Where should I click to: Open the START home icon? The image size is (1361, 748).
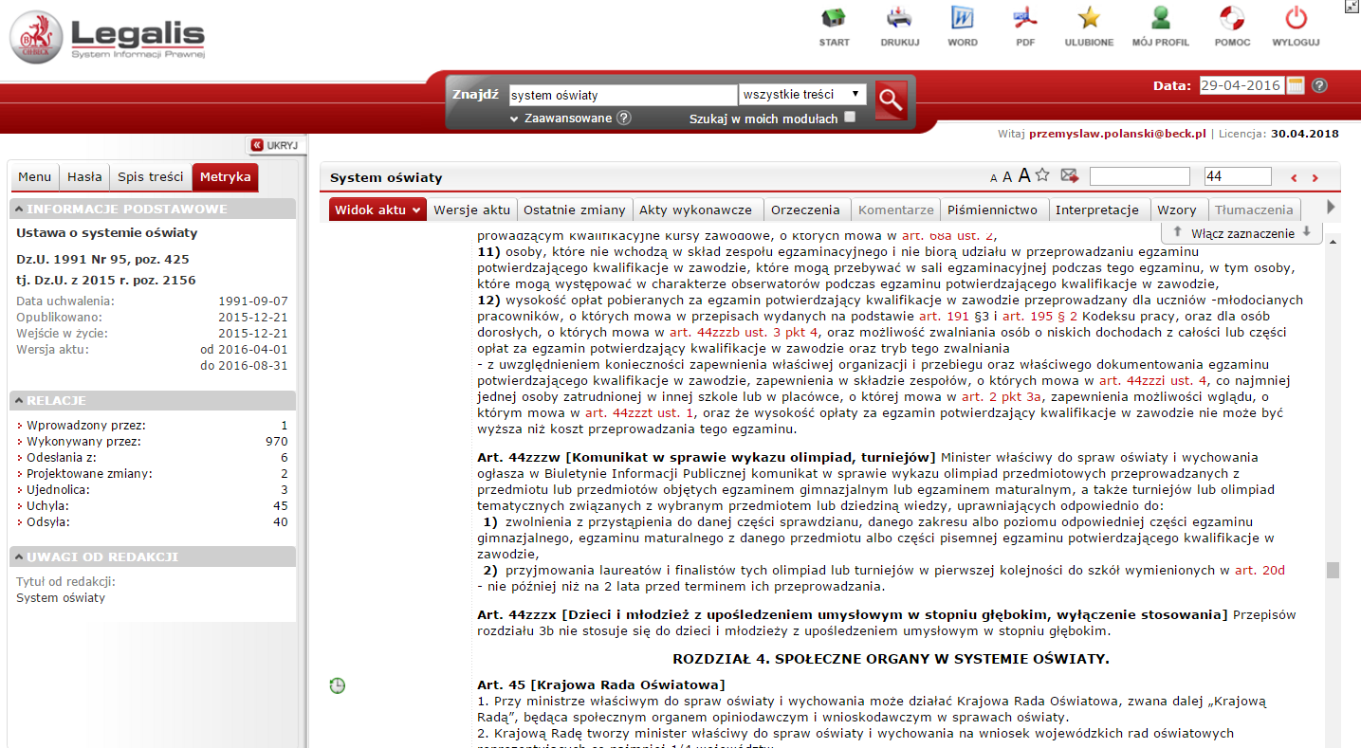point(834,19)
